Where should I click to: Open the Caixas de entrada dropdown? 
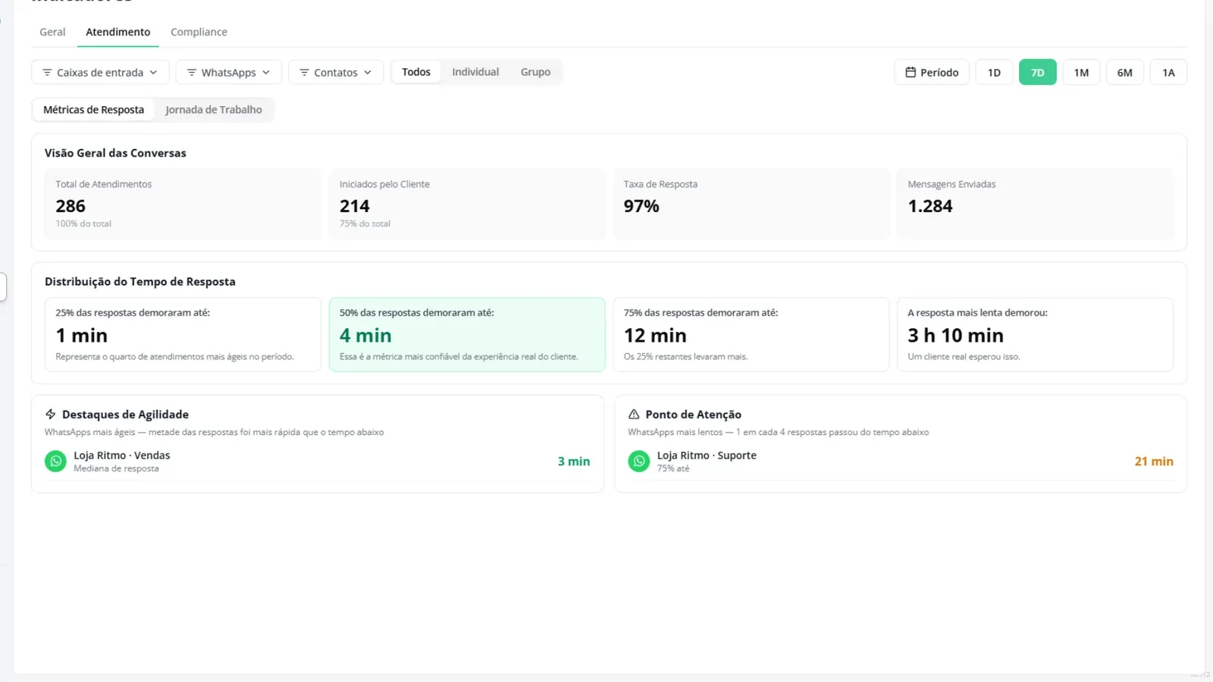click(x=100, y=73)
